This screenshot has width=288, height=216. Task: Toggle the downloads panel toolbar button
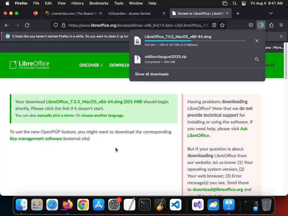pyautogui.click(x=261, y=25)
